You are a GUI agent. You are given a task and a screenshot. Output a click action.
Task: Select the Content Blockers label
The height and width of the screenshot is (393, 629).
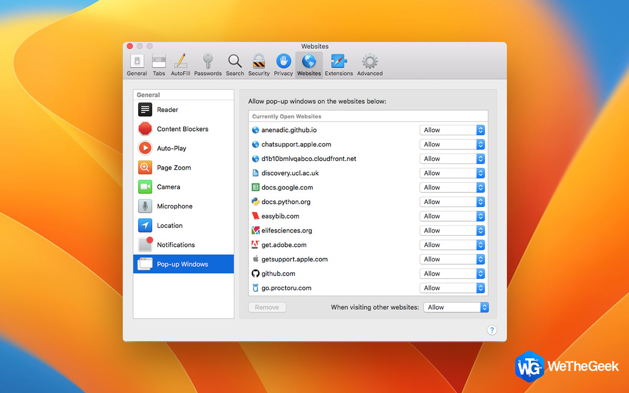pos(182,129)
